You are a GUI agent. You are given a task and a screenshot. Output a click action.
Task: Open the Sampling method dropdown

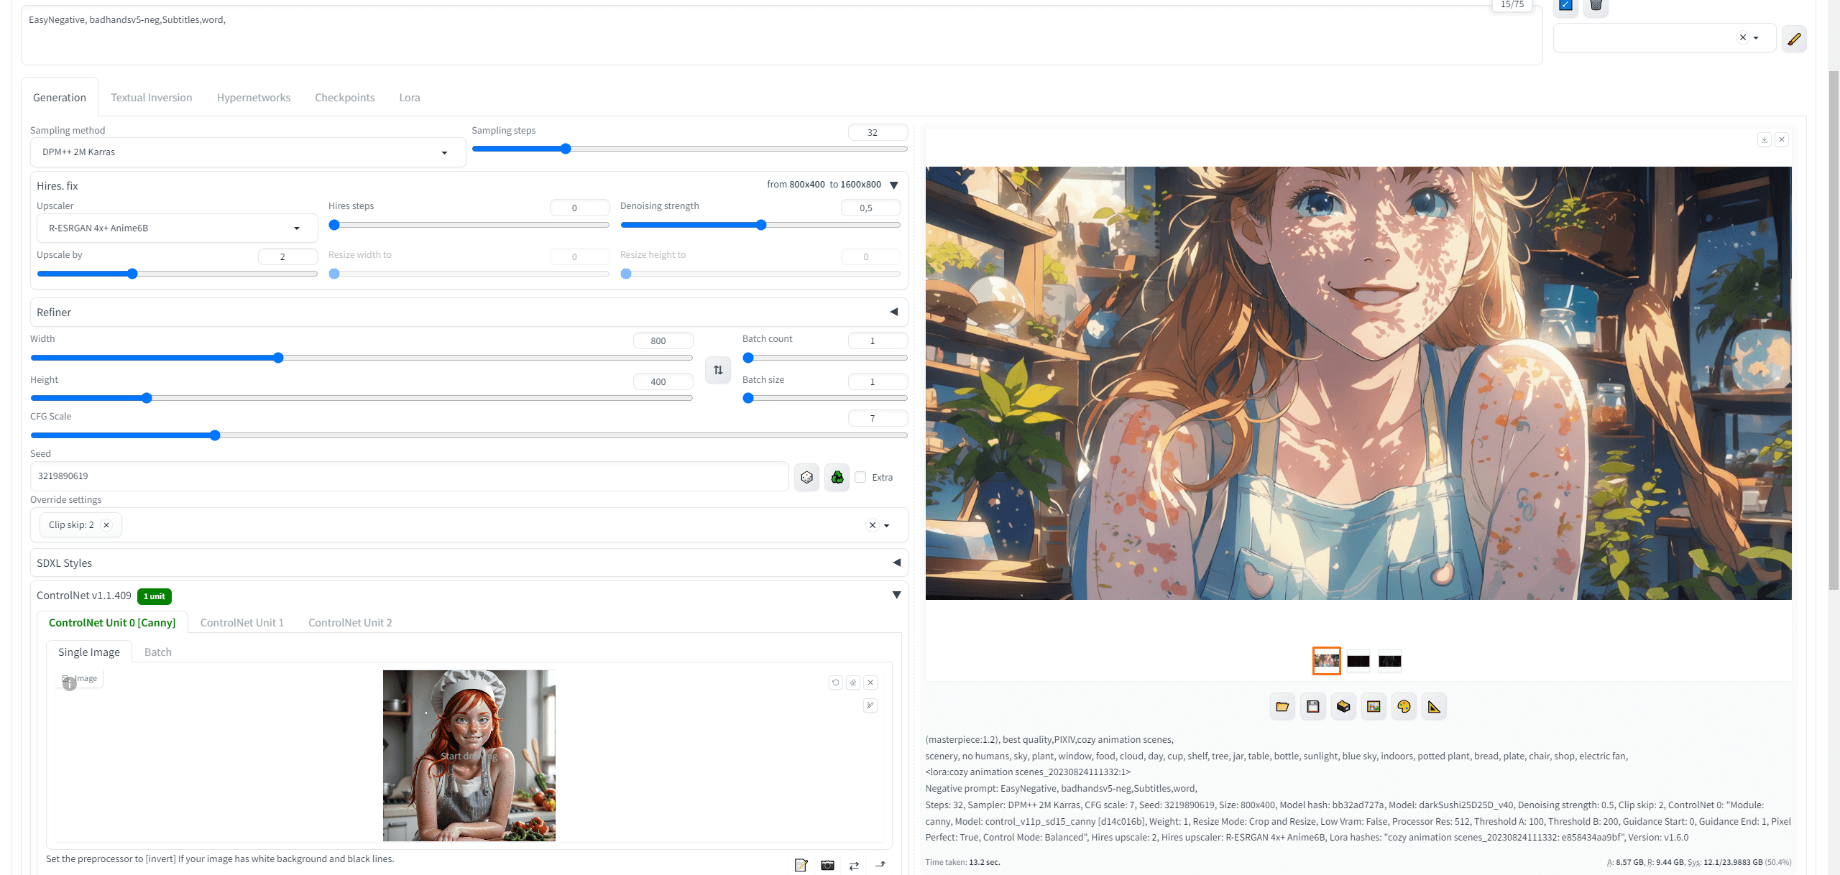pos(248,152)
